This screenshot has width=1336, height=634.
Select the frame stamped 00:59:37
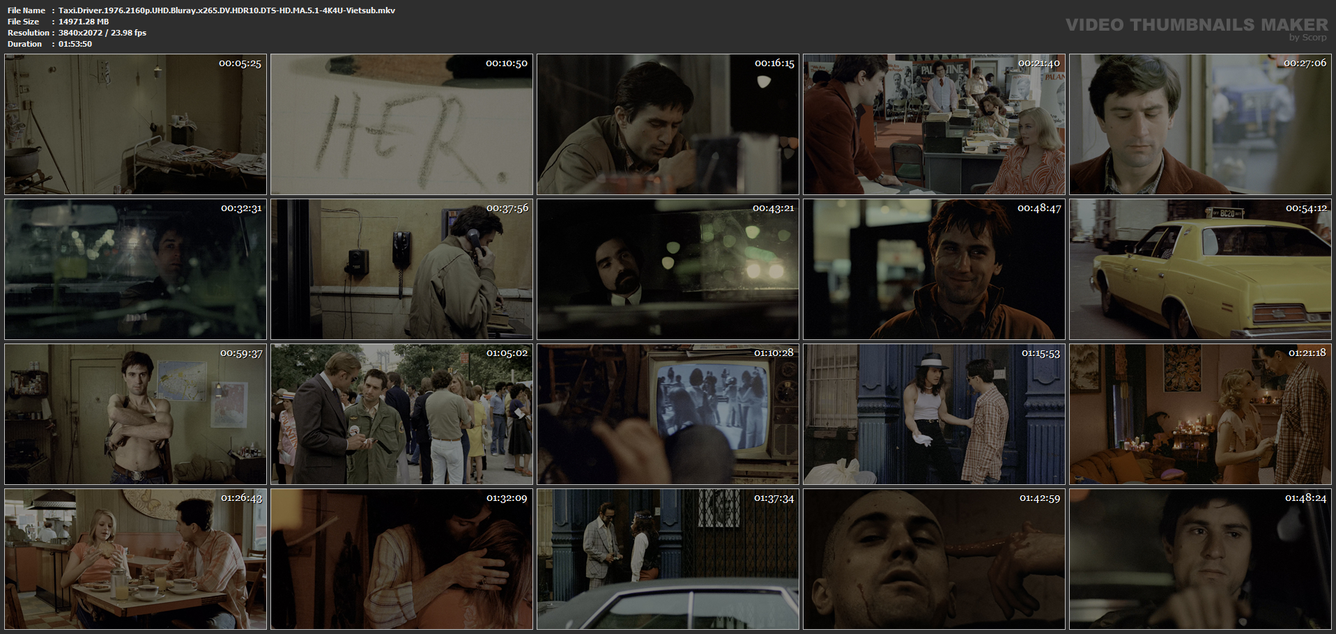(x=136, y=415)
